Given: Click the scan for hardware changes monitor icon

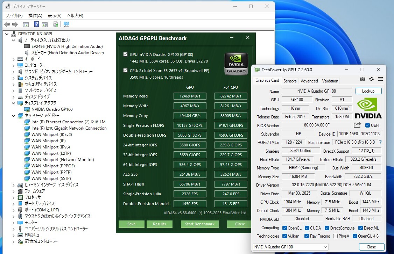Looking at the screenshot, I should tap(66, 24).
